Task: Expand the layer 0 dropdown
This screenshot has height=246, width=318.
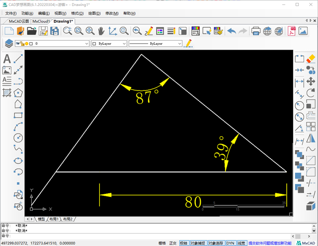Action: [x=86, y=44]
